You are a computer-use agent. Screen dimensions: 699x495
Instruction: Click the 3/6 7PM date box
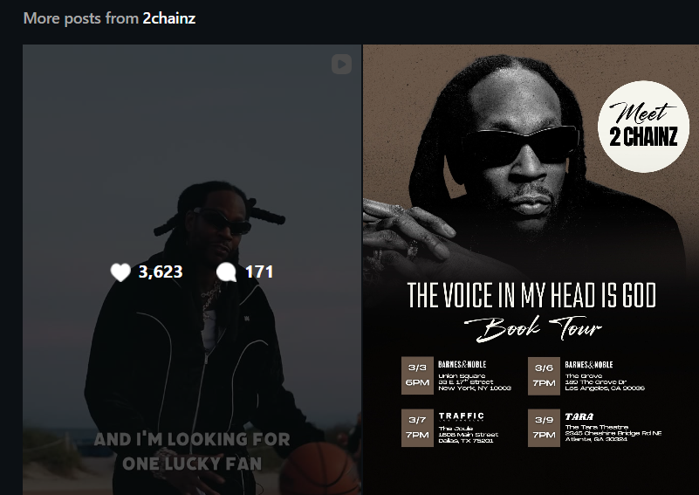[544, 375]
